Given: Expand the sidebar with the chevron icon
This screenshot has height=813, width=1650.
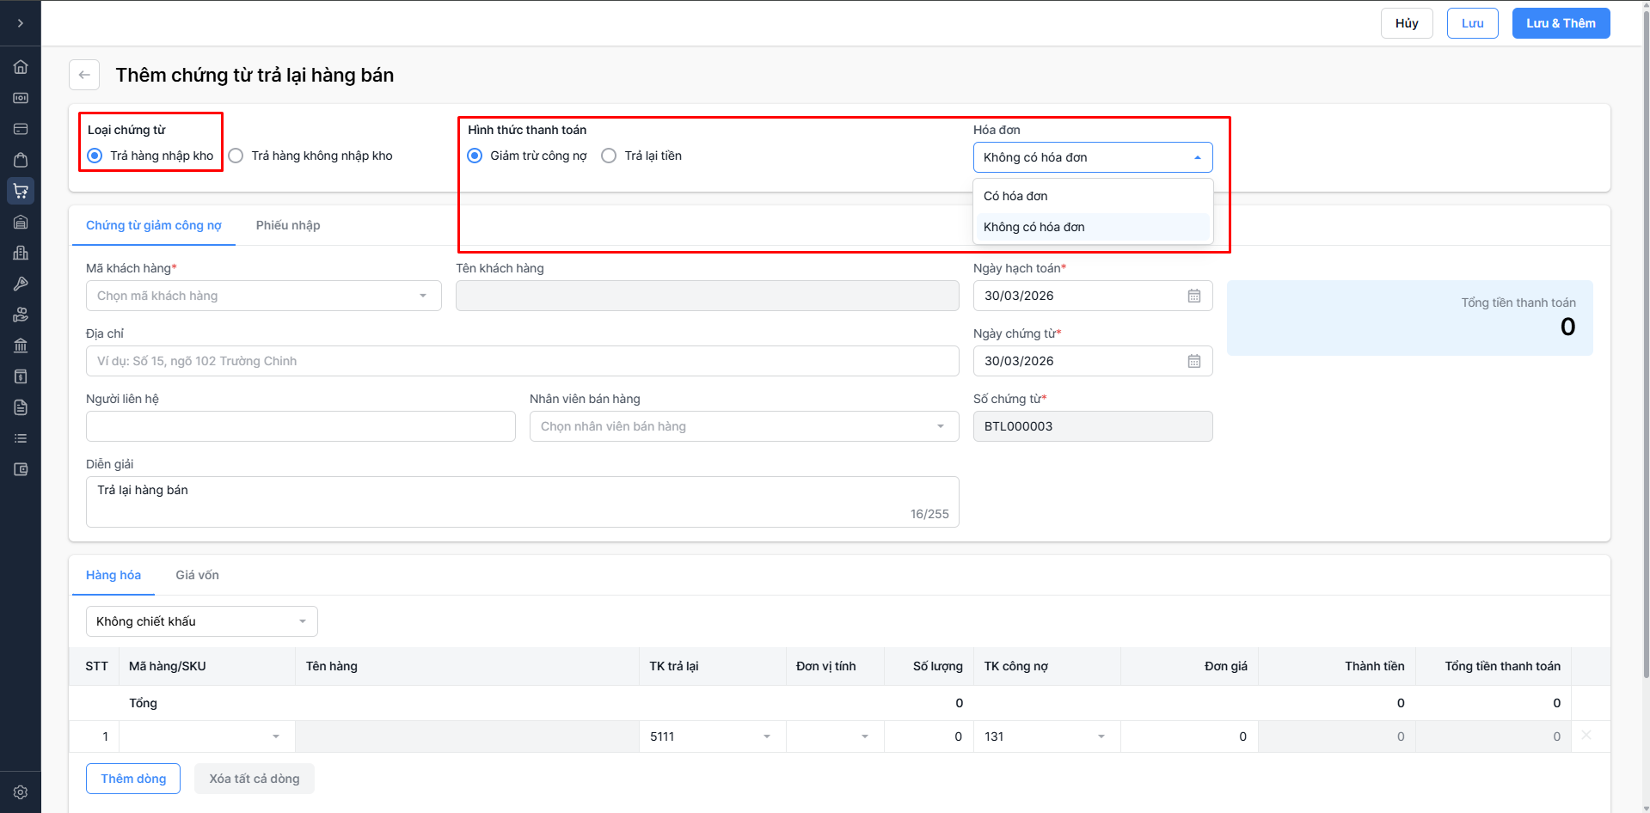Looking at the screenshot, I should (x=21, y=23).
